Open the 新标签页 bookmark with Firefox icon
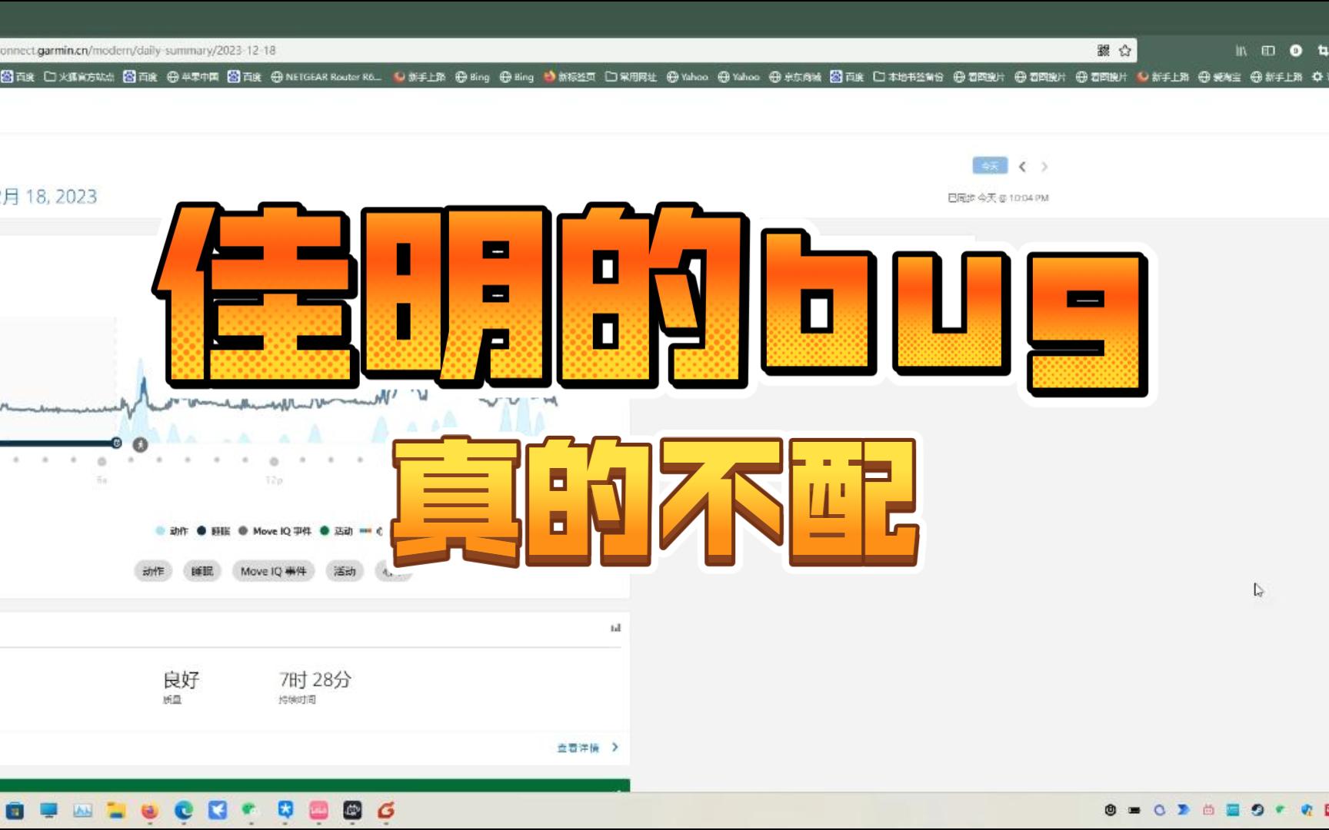Screen dimensions: 1329x830 tap(570, 77)
